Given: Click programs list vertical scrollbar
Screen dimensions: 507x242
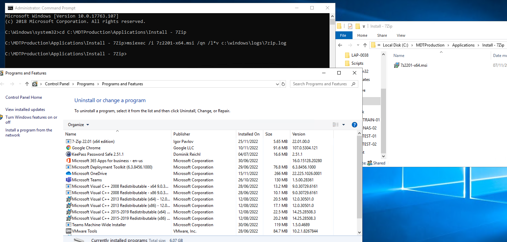Looking at the screenshot, I should click(x=359, y=178).
